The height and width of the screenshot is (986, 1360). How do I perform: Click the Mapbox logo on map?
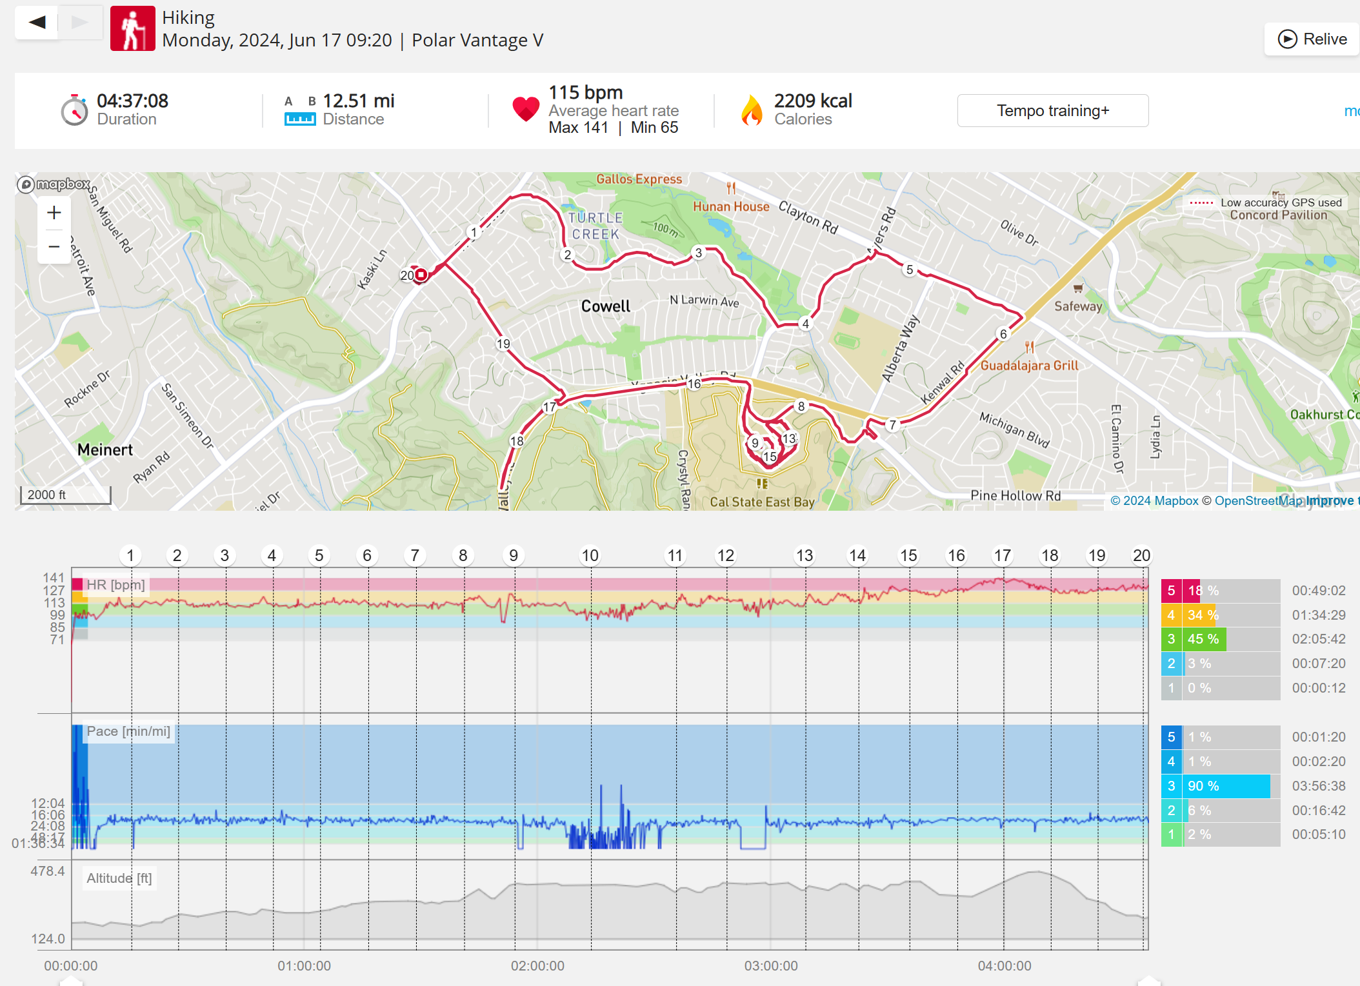coord(54,184)
